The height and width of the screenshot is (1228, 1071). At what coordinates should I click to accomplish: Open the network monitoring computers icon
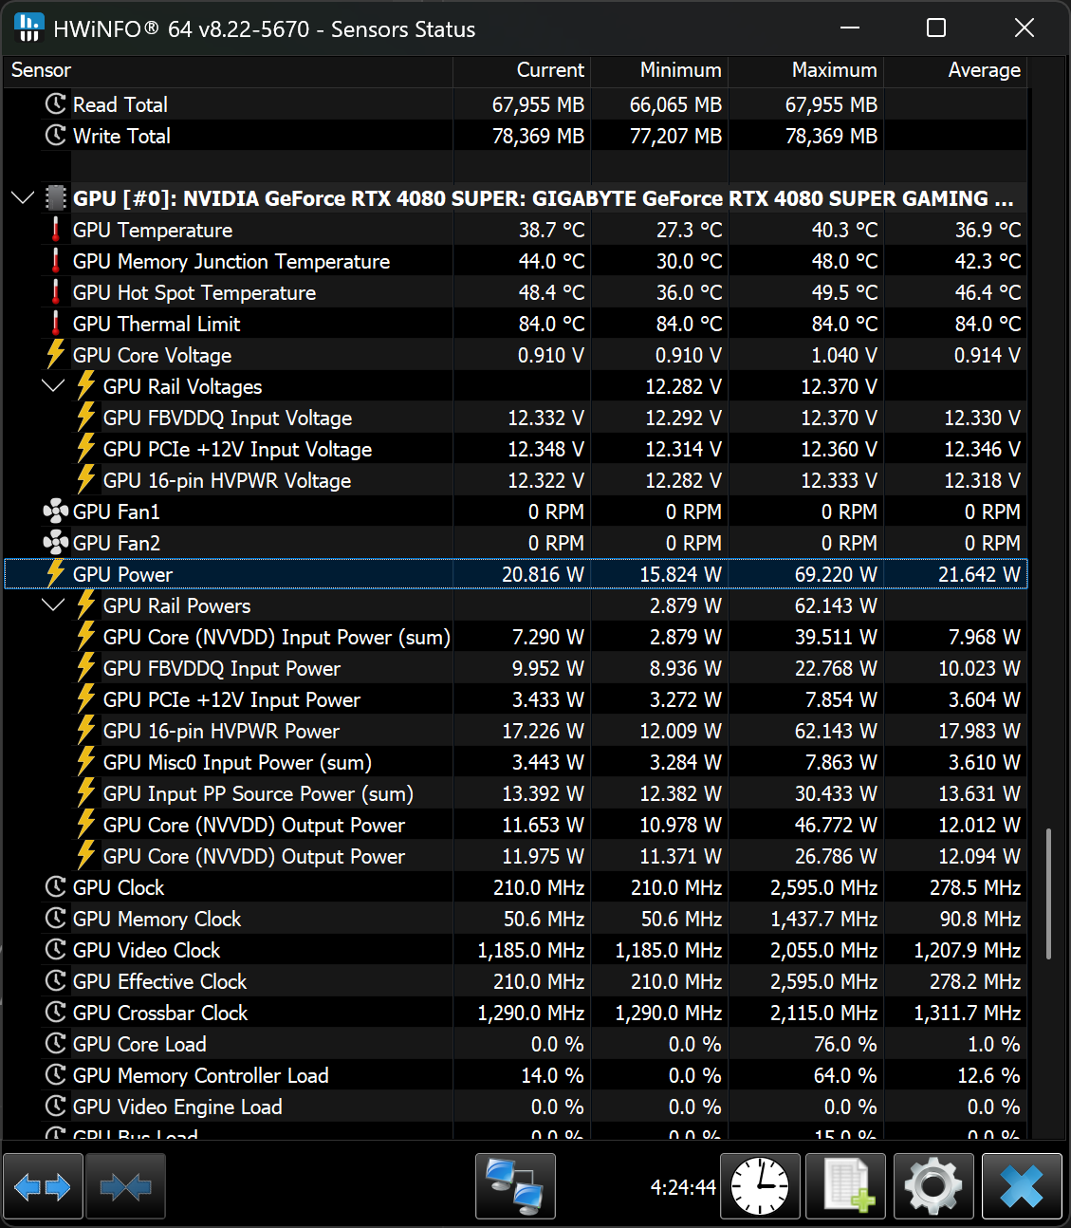click(x=515, y=1186)
